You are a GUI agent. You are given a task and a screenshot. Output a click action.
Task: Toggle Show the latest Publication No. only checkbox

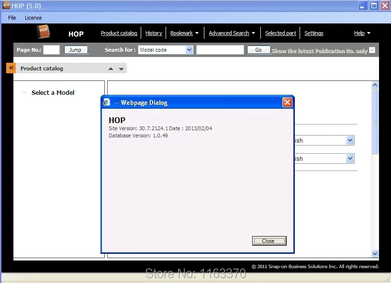pyautogui.click(x=372, y=50)
